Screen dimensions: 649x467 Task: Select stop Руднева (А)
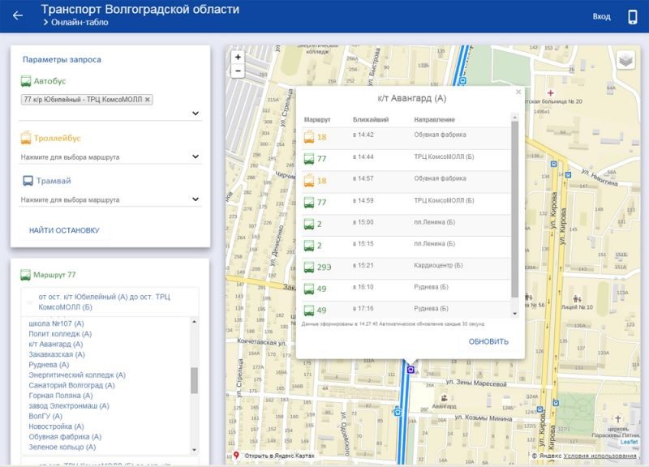pyautogui.click(x=49, y=365)
